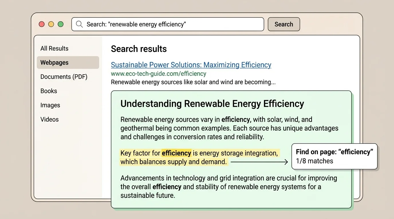Show All Results in the sidebar

point(54,48)
